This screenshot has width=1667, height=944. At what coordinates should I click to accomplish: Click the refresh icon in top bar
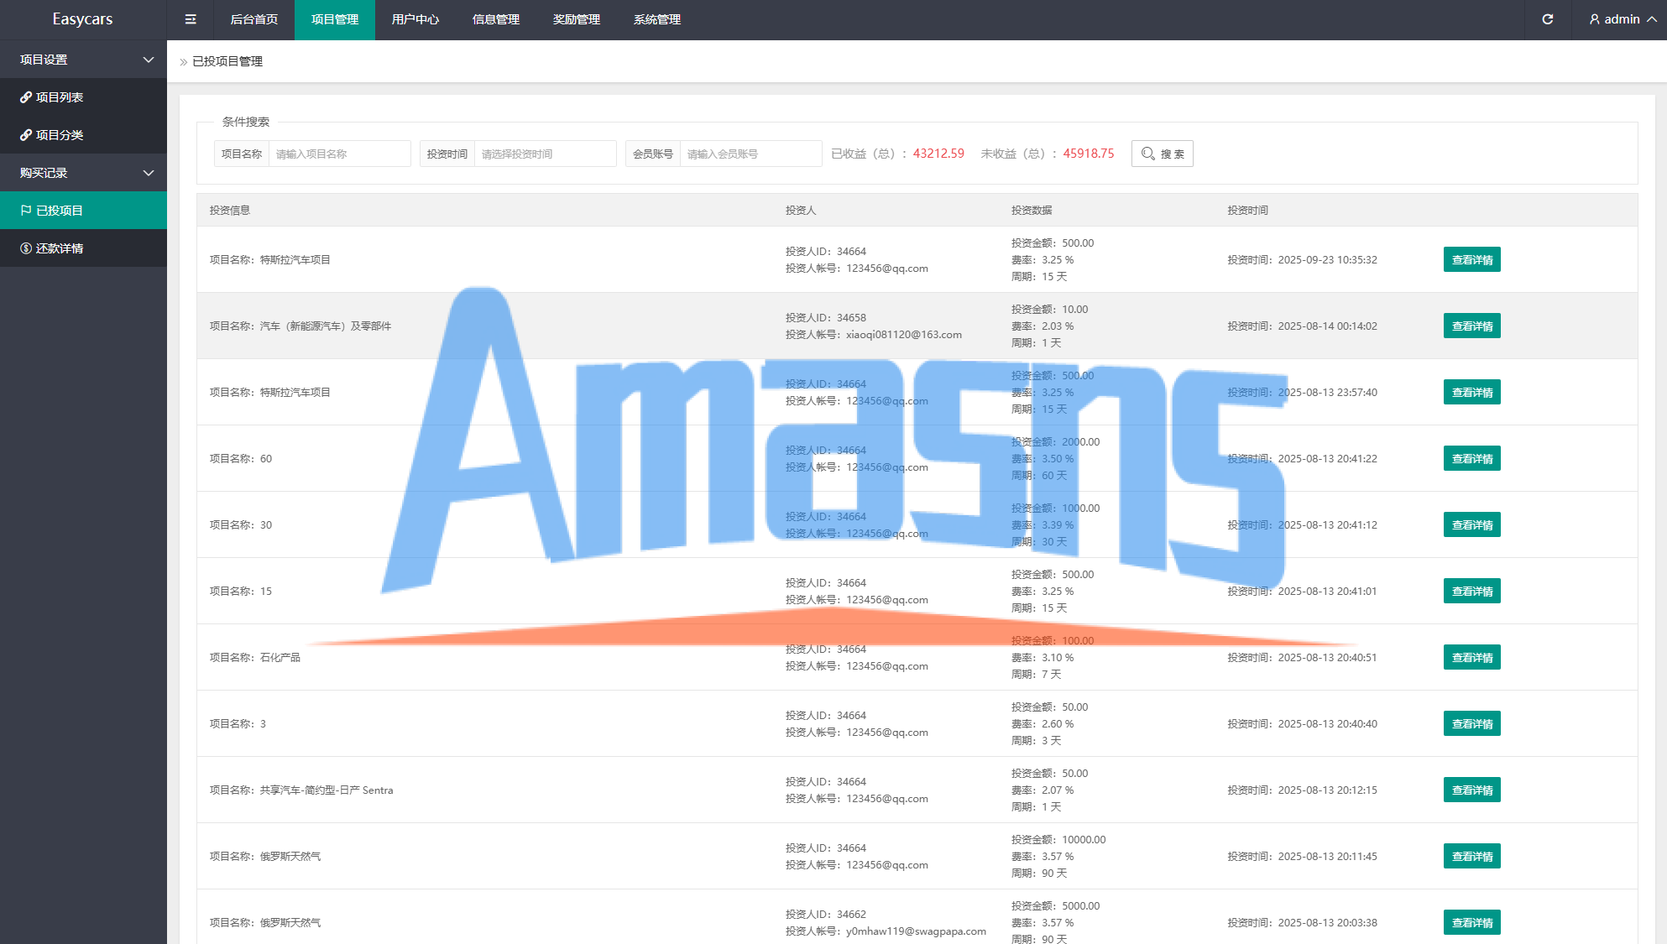coord(1548,19)
